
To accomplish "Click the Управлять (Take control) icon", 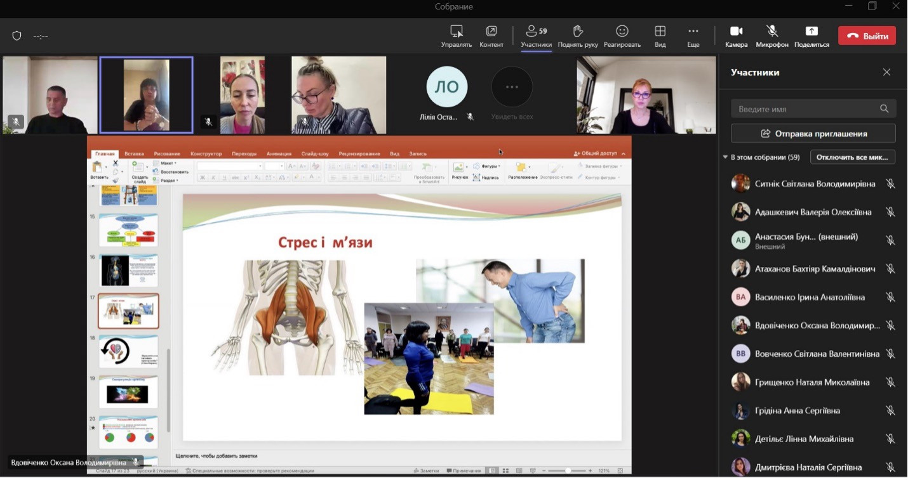I will tap(456, 31).
